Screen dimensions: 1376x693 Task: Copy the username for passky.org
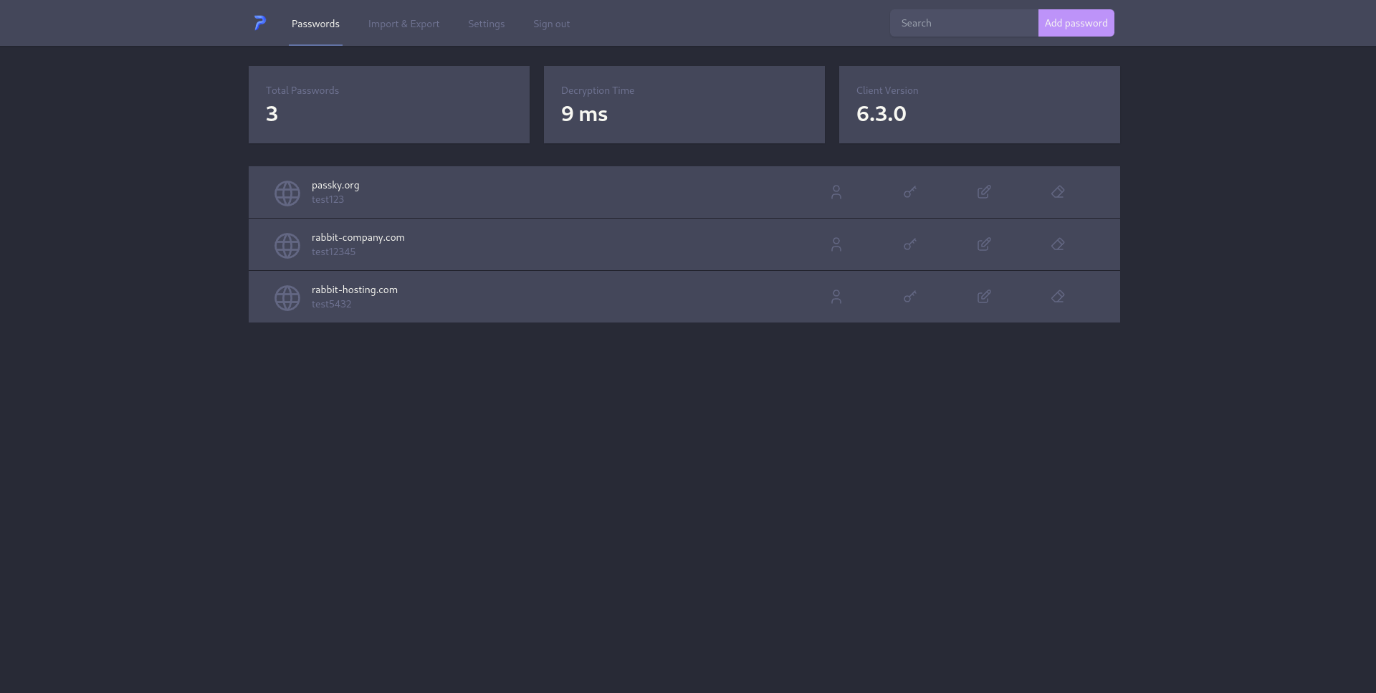click(836, 192)
